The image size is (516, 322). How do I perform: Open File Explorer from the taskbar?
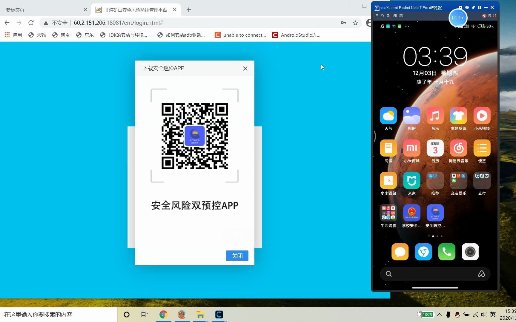pos(200,315)
